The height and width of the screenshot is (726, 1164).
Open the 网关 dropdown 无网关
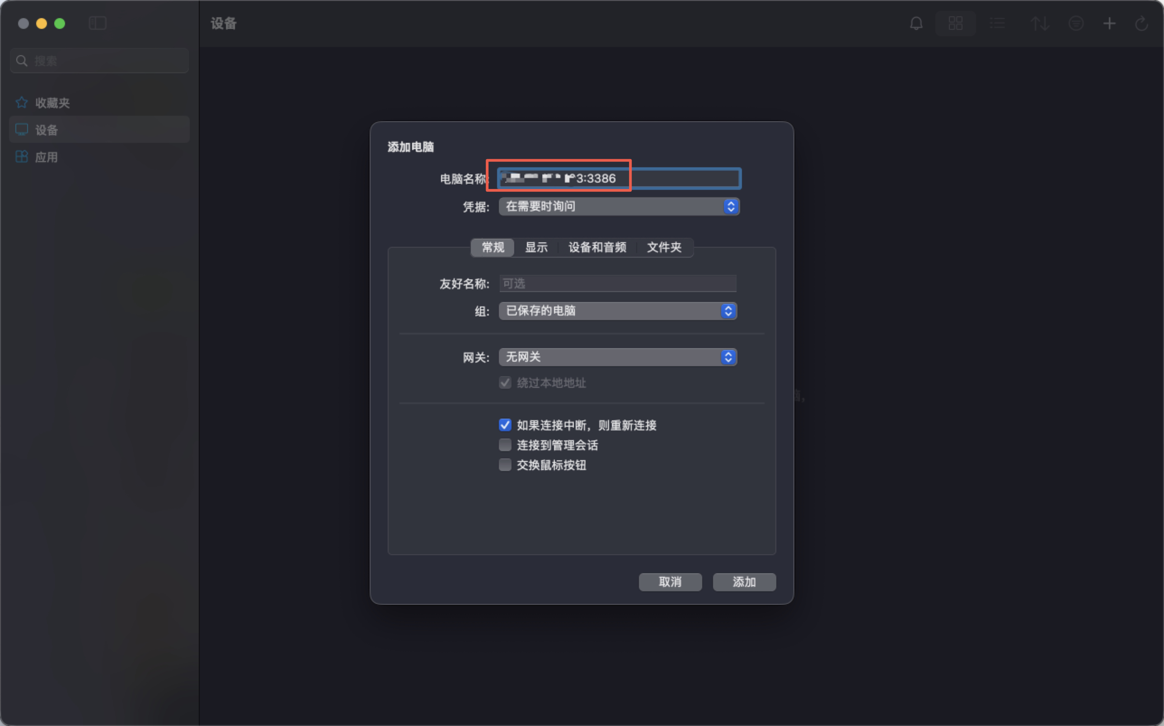pyautogui.click(x=618, y=357)
